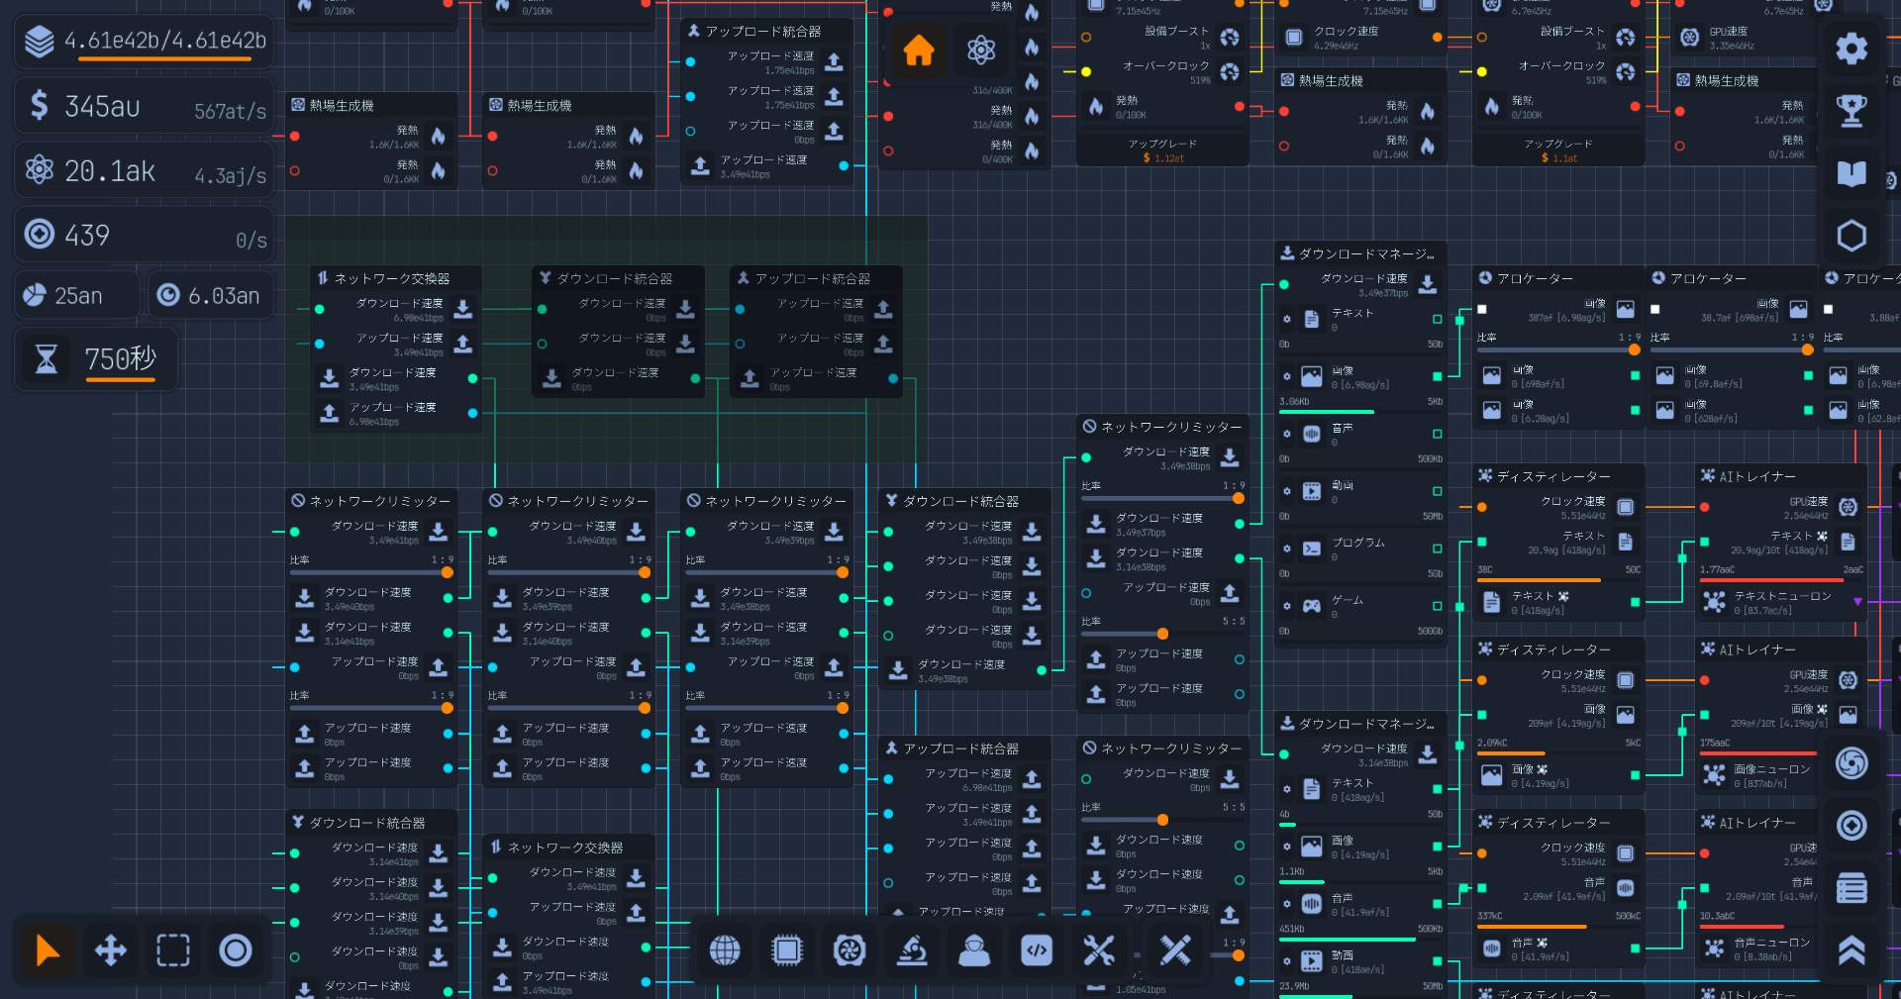Click the double chevron up icon
Image resolution: width=1901 pixels, height=999 pixels.
(x=1851, y=950)
